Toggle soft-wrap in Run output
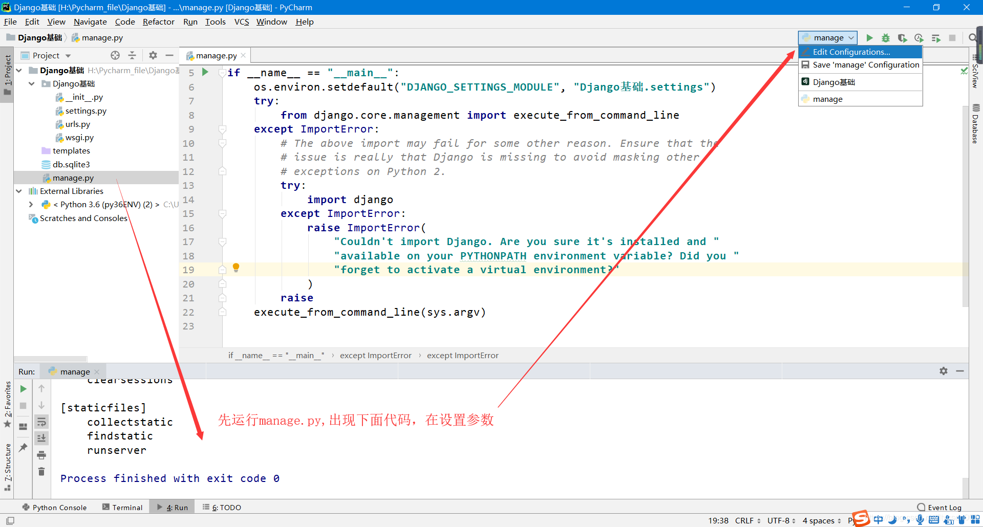The width and height of the screenshot is (983, 527). (41, 422)
